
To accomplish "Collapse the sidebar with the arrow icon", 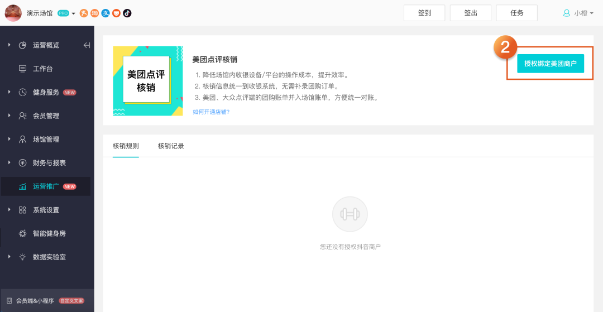I will pyautogui.click(x=87, y=45).
